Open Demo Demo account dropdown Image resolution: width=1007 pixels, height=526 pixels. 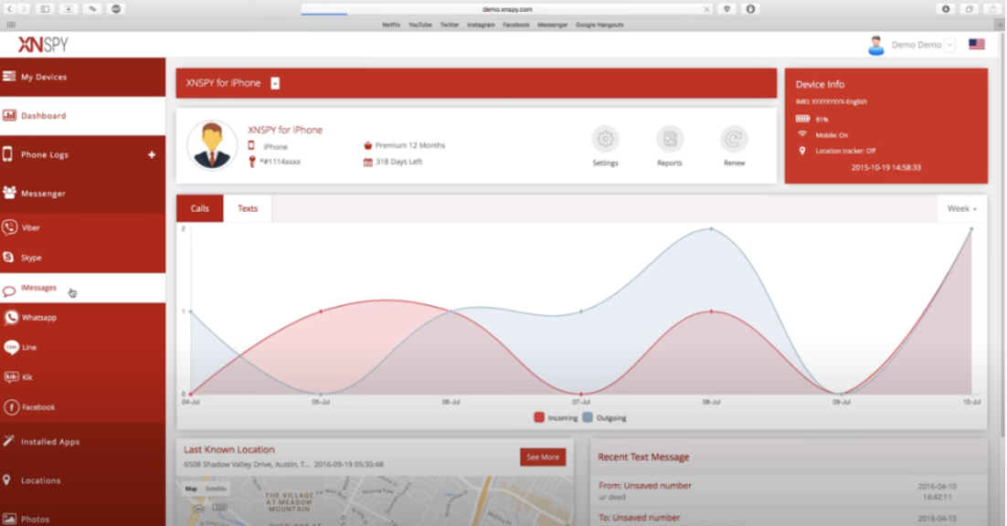949,45
